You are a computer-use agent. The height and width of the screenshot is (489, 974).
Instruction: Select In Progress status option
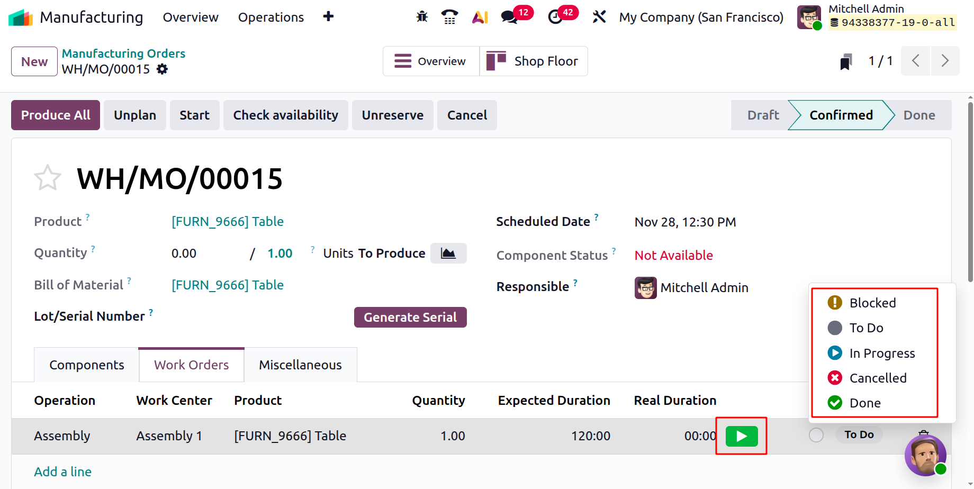(881, 353)
